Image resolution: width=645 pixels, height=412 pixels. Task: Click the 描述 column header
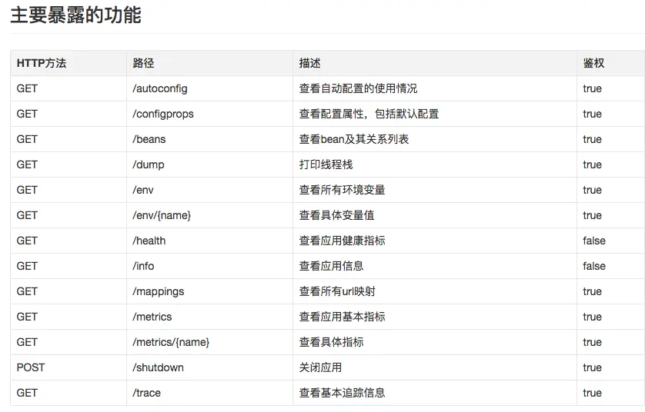pyautogui.click(x=309, y=63)
